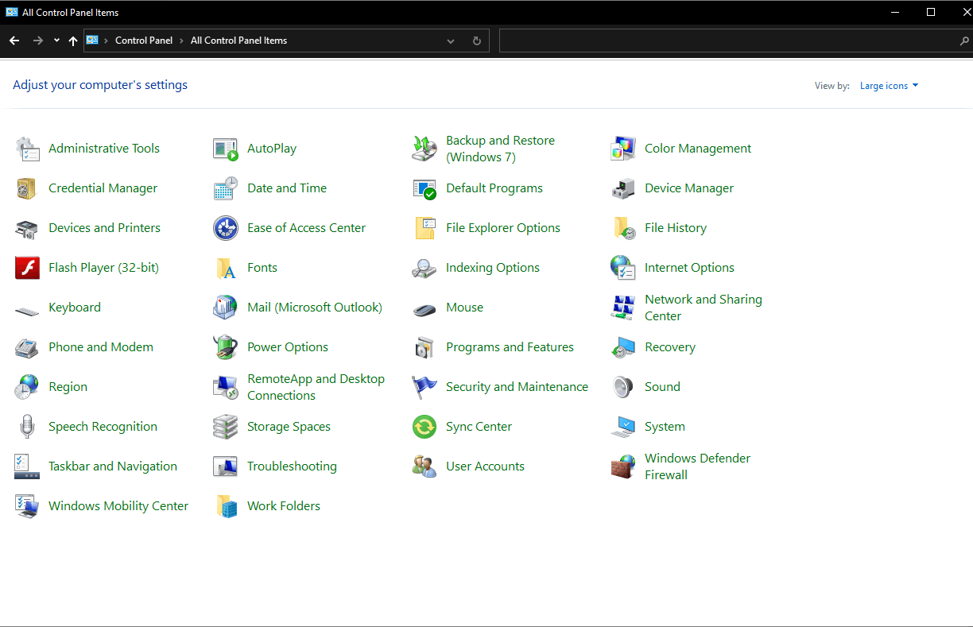The image size is (973, 627).
Task: Open the User Accounts link
Action: coord(485,466)
